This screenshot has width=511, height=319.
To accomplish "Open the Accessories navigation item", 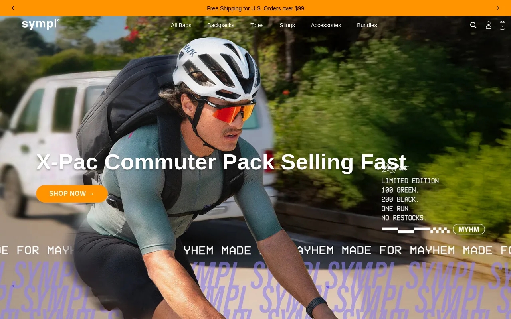I will (x=326, y=25).
